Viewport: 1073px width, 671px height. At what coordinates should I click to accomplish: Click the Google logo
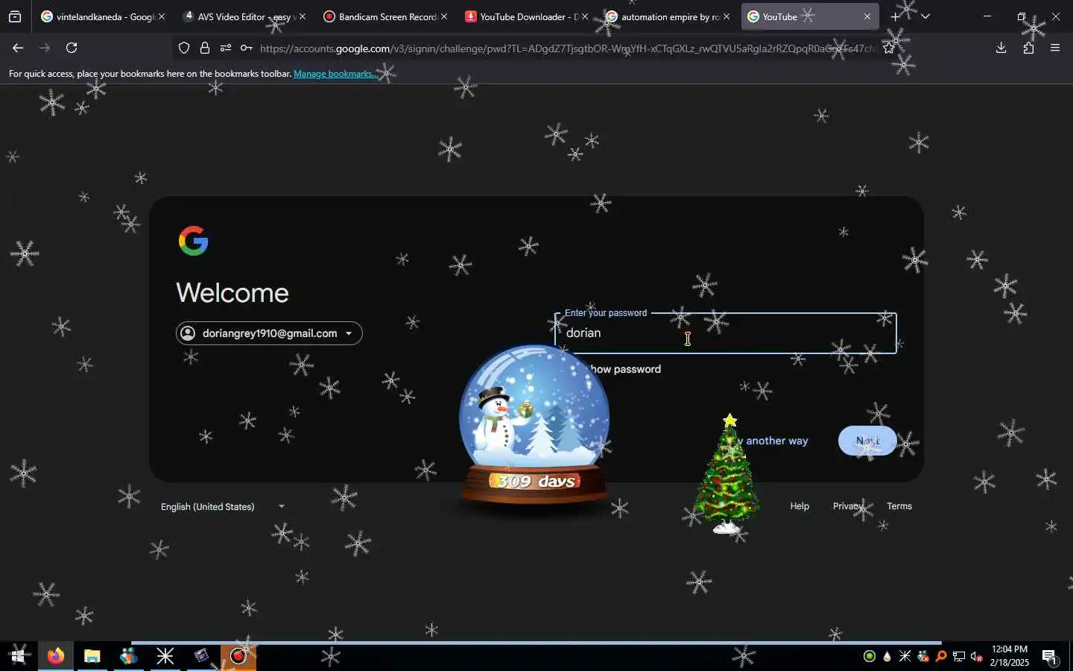pos(194,241)
